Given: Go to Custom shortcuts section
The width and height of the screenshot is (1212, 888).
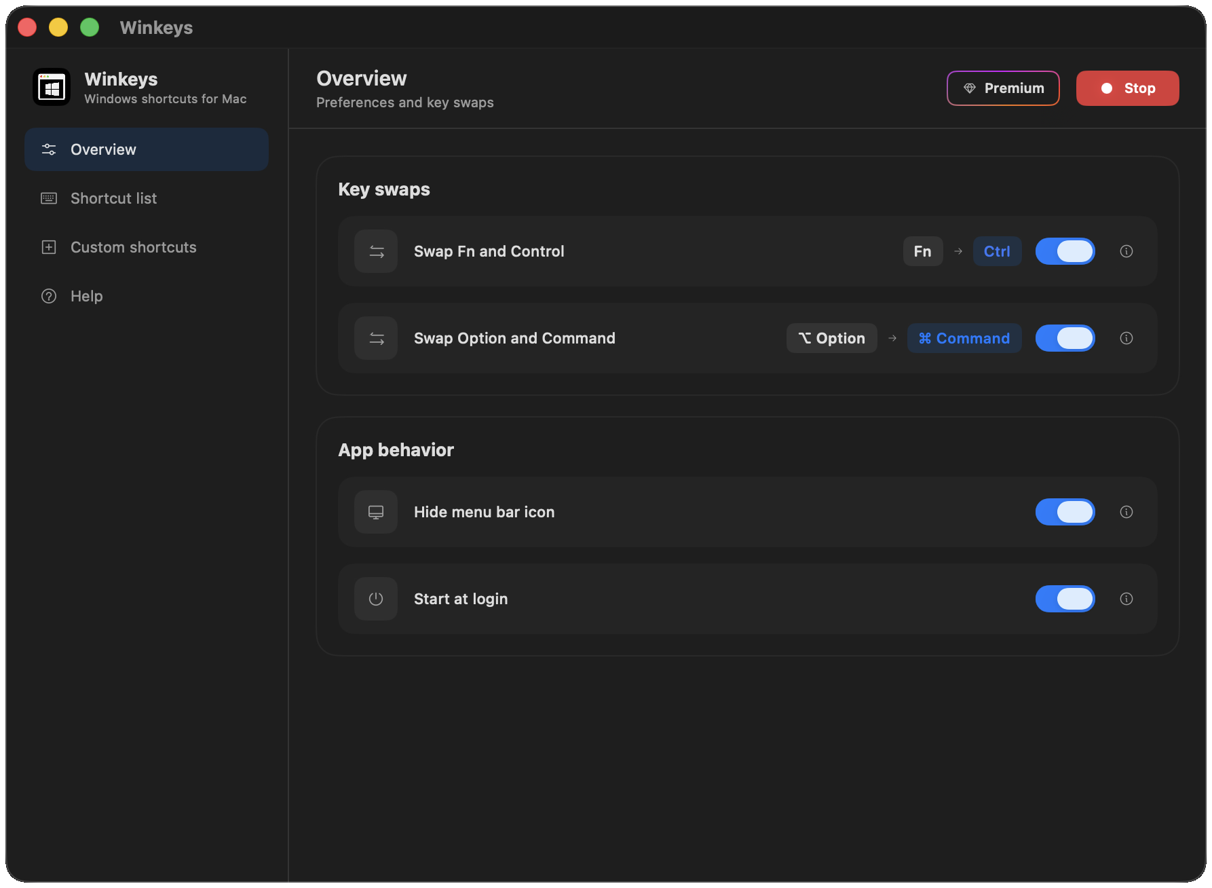Looking at the screenshot, I should click(147, 247).
